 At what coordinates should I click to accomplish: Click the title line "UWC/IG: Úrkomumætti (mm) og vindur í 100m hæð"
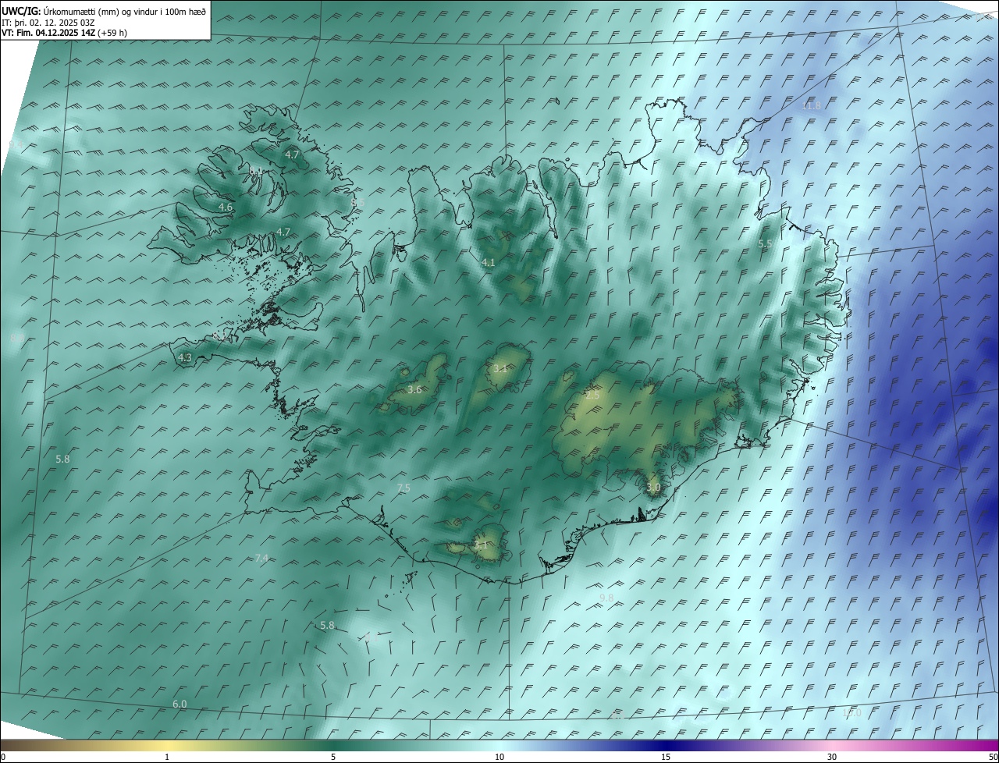tap(104, 11)
